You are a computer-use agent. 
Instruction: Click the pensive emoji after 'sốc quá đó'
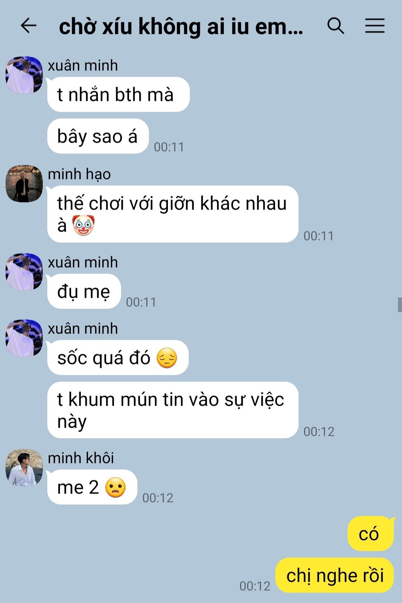(167, 358)
